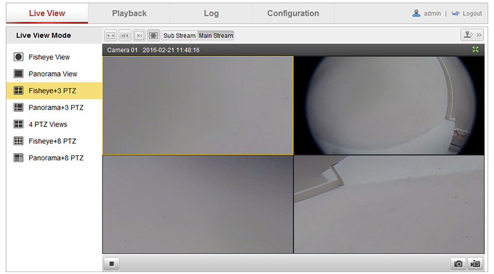Click the full screen icon
494x274 pixels.
tap(475, 49)
